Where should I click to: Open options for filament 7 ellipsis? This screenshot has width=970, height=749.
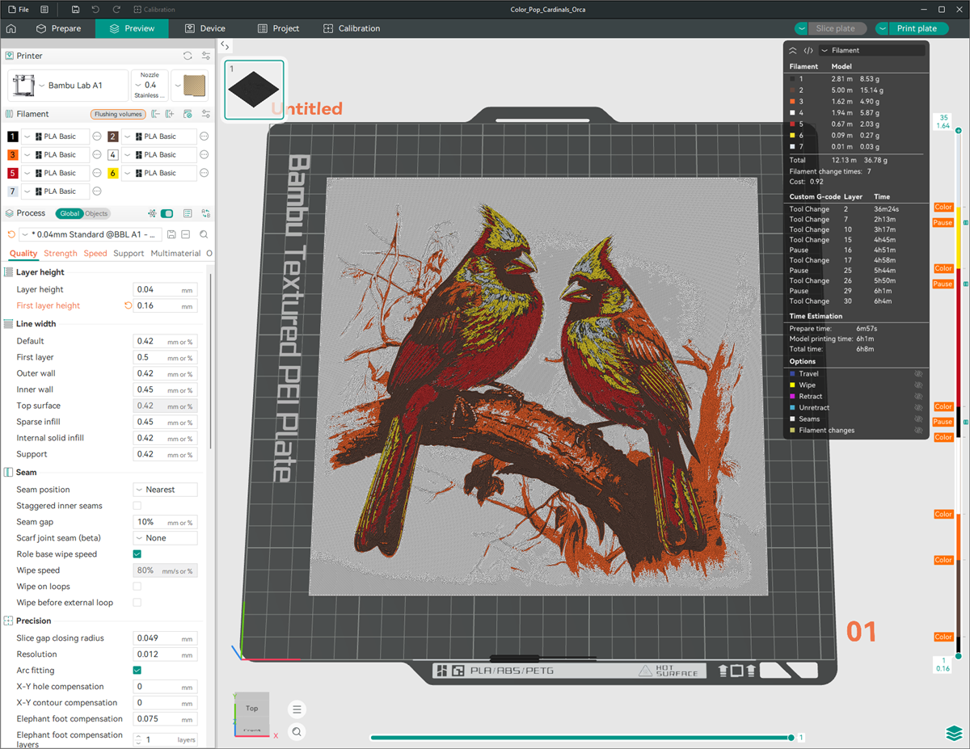click(x=97, y=191)
